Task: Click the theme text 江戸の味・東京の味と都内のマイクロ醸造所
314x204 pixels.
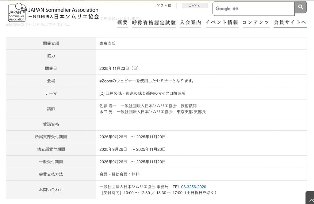Action: point(145,93)
